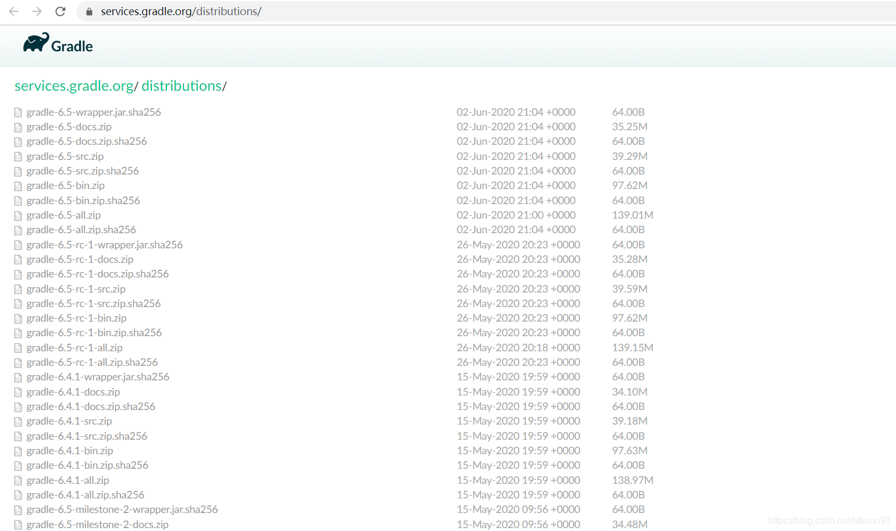Click the 138.97M size of gradle-6.4.1-all.zip
Image resolution: width=896 pixels, height=531 pixels.
[x=632, y=480]
